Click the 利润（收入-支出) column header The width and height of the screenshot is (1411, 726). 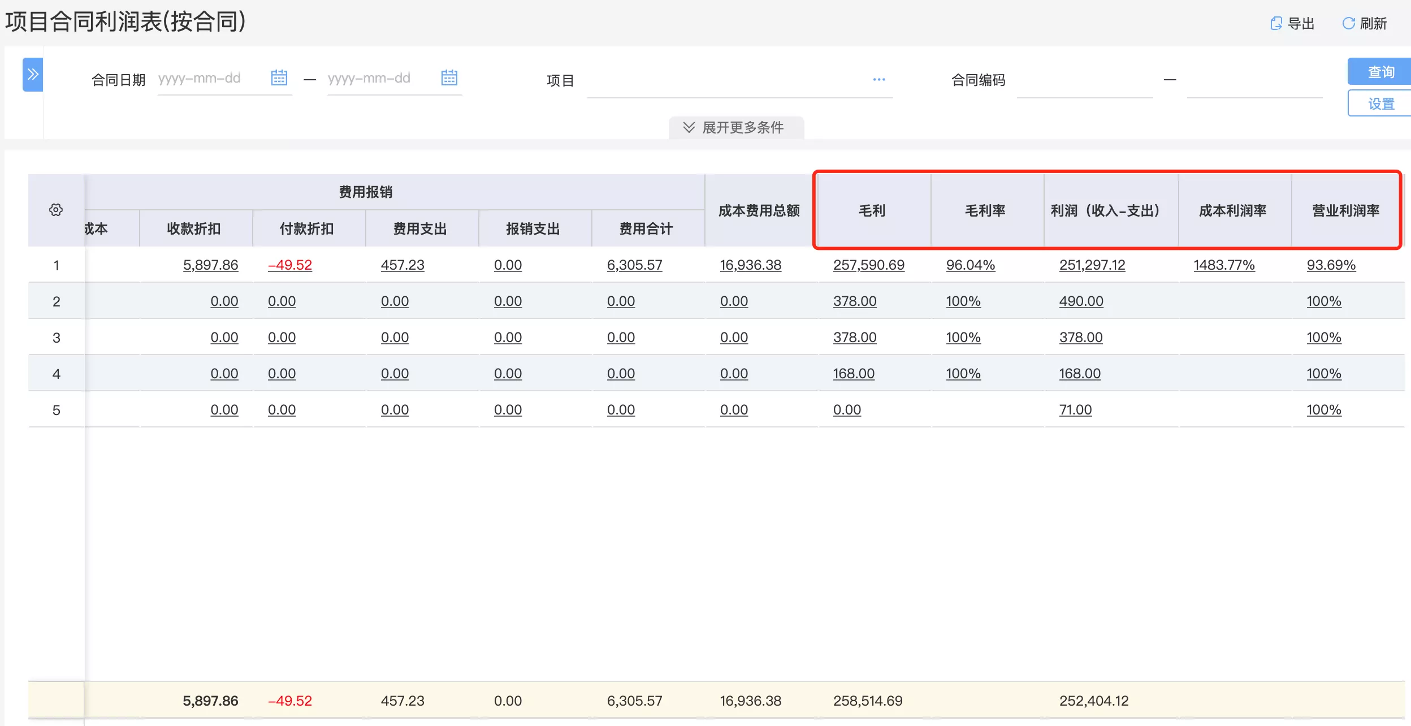click(x=1111, y=210)
